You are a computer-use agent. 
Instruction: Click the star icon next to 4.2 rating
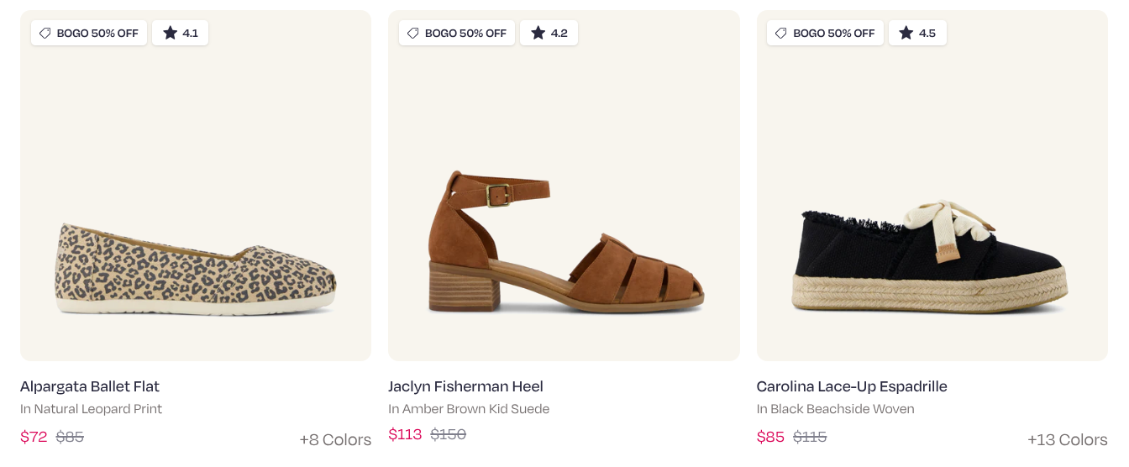coord(538,33)
